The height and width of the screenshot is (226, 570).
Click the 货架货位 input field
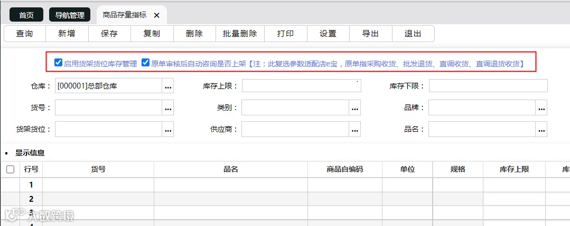point(109,129)
